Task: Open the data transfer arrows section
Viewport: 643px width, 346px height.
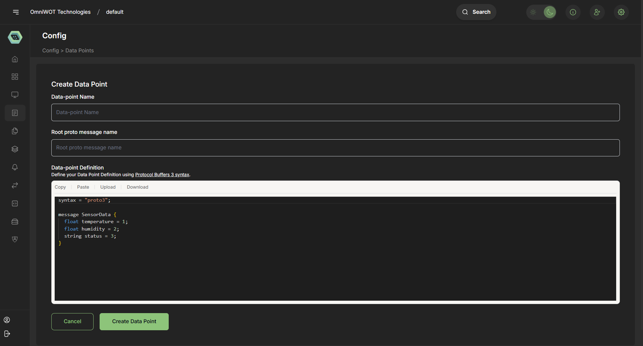Action: point(15,185)
